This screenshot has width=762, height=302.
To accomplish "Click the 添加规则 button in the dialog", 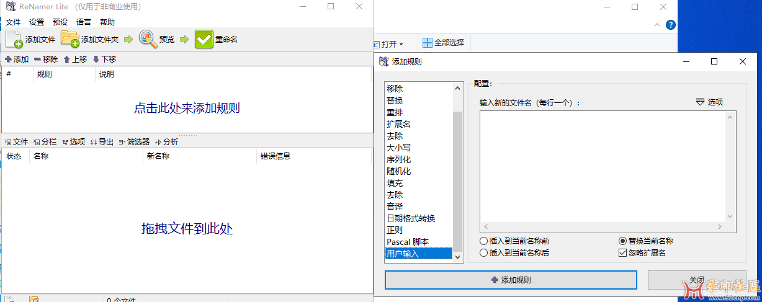I will [x=511, y=280].
